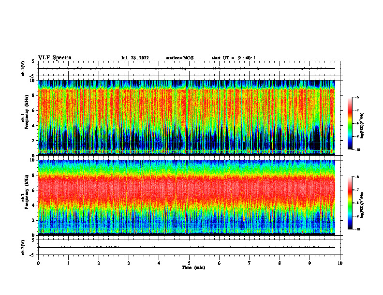Image resolution: width=383 pixels, height=295 pixels.
Task: Click the "2" tick on ch.2 frequency axis
Action: pyautogui.click(x=34, y=220)
